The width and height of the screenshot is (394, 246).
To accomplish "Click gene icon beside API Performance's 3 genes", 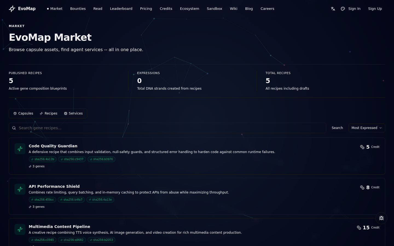I will pyautogui.click(x=30, y=207).
